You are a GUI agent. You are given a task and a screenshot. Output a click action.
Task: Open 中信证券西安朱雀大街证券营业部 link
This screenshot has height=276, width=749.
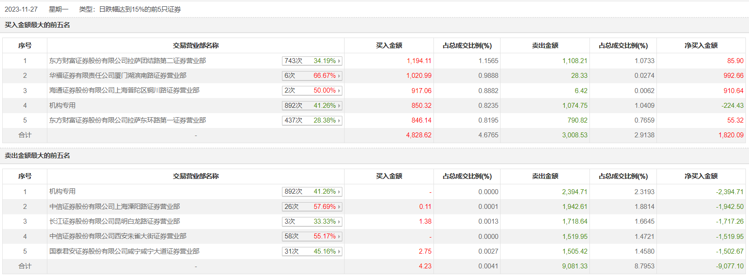[118, 236]
